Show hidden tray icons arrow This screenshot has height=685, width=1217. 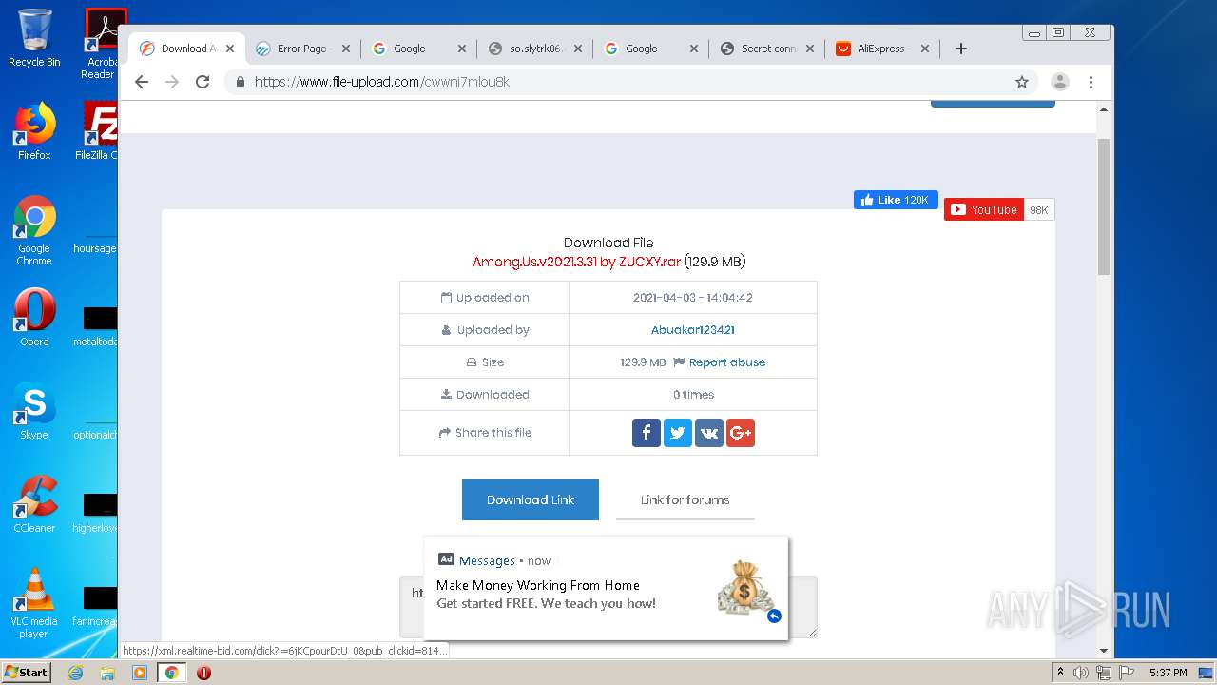pos(1060,673)
